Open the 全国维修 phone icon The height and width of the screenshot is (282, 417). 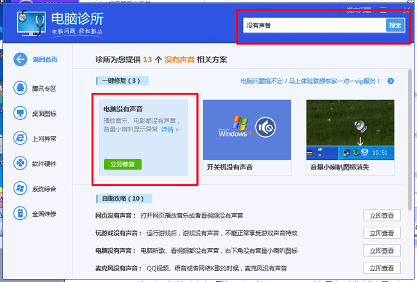pyautogui.click(x=22, y=213)
